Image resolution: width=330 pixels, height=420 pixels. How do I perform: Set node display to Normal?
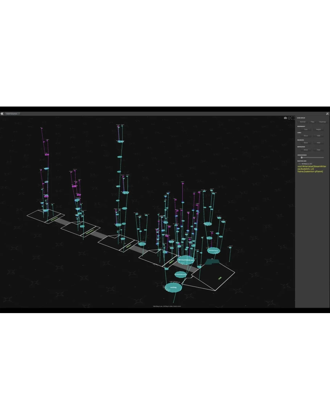click(x=302, y=122)
